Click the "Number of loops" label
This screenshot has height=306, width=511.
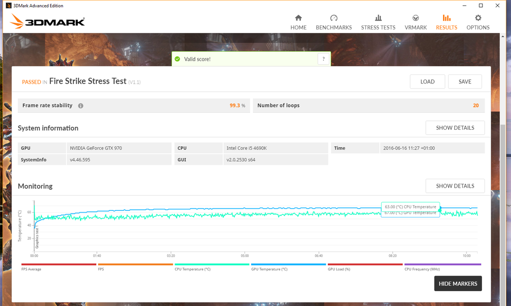(278, 105)
